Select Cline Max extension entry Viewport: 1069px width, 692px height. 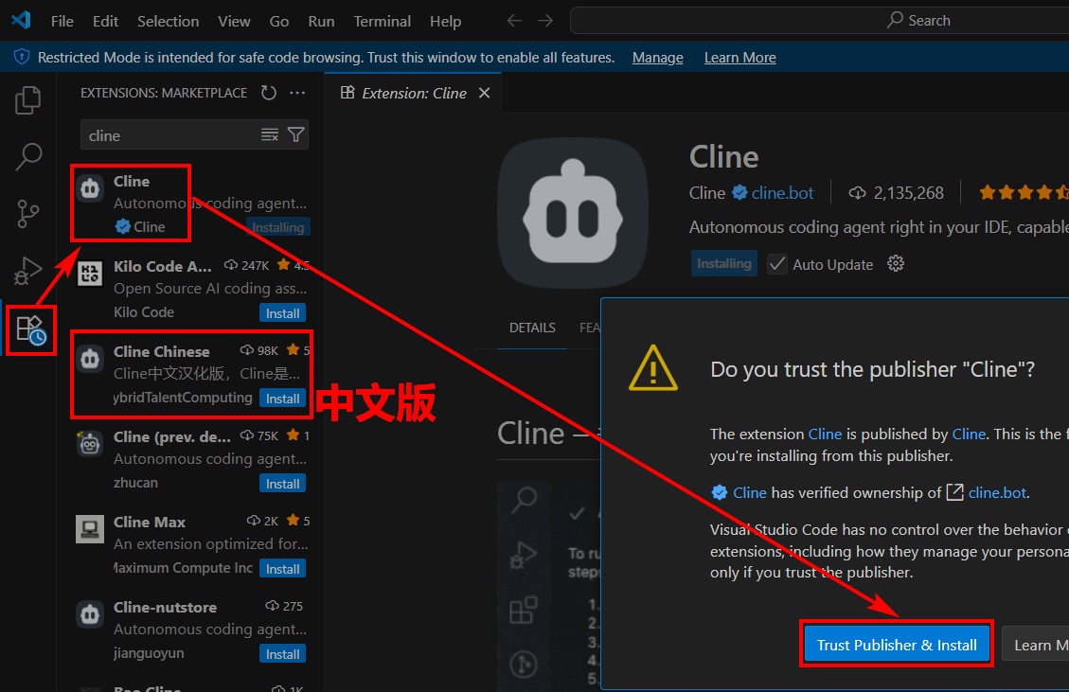(x=191, y=544)
